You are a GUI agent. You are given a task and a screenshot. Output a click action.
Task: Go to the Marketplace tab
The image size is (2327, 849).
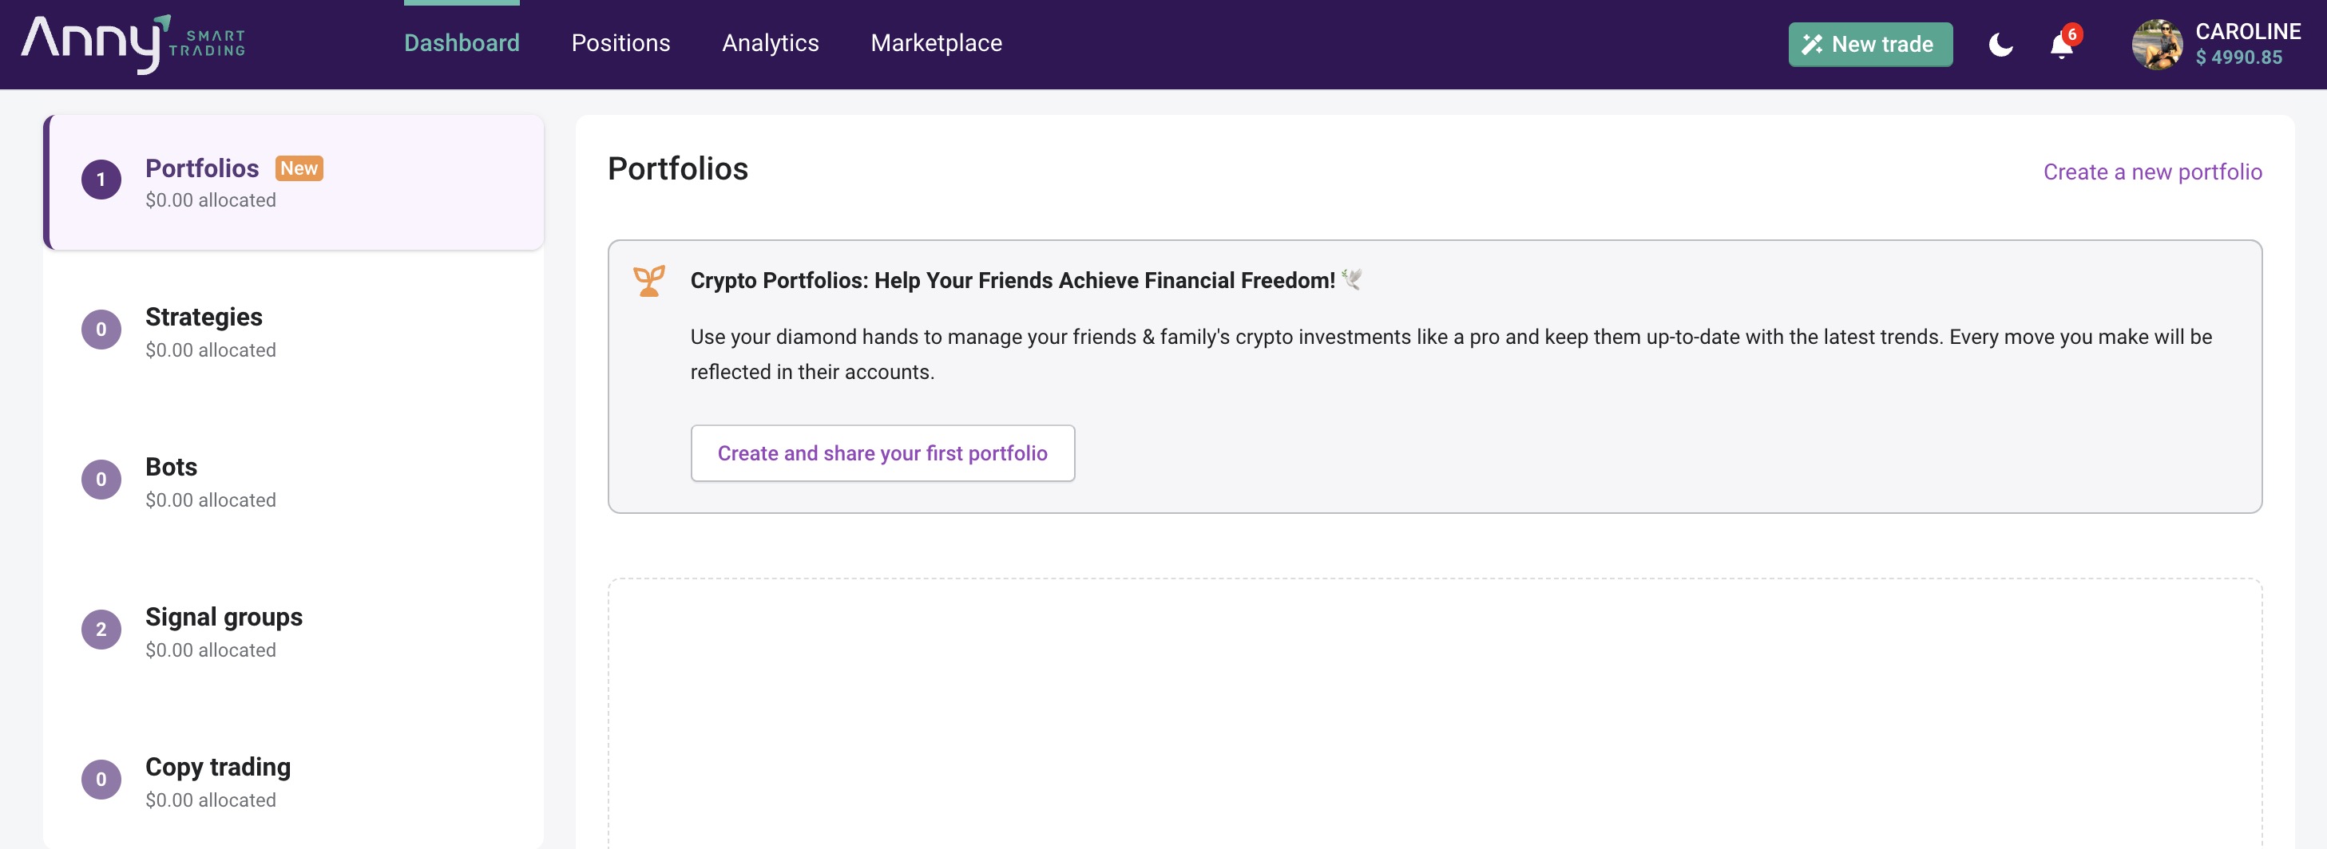click(x=936, y=42)
